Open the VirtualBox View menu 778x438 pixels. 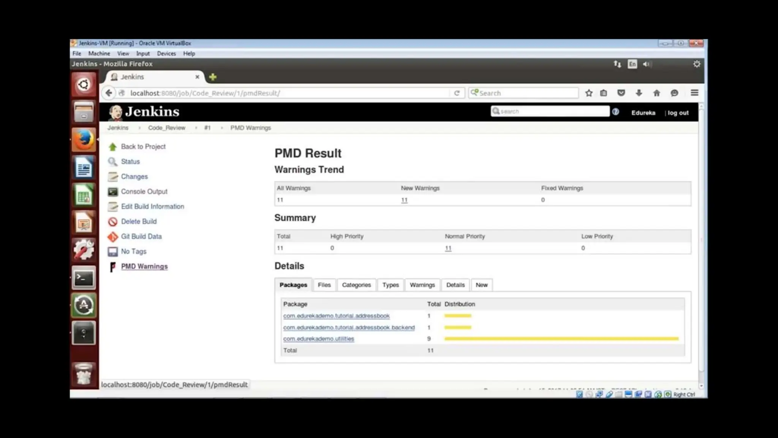click(123, 54)
